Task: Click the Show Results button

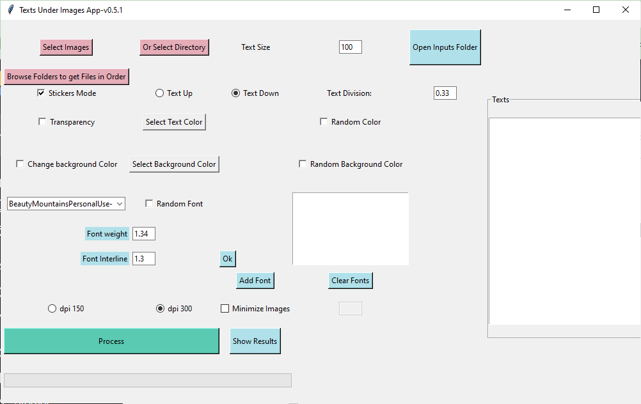Action: 255,341
